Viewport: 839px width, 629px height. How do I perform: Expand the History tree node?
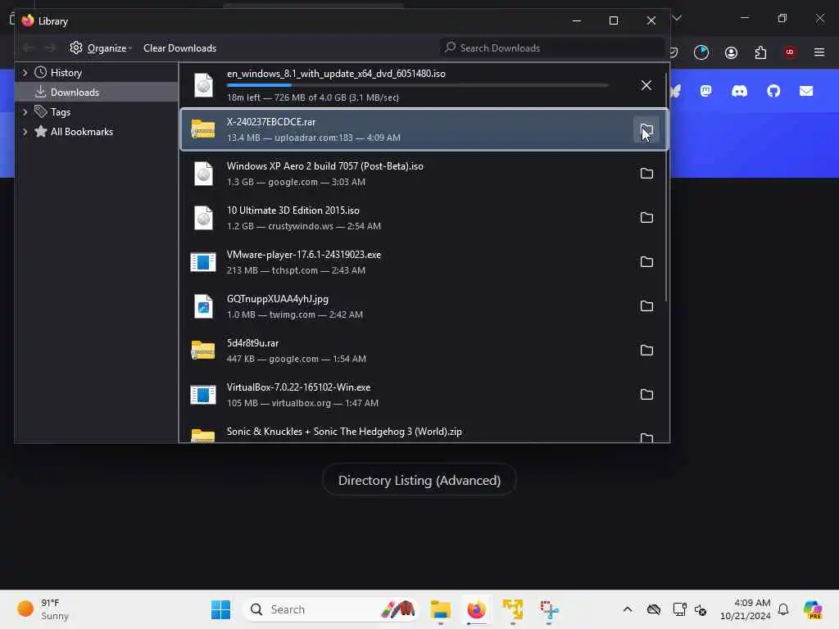(x=25, y=72)
